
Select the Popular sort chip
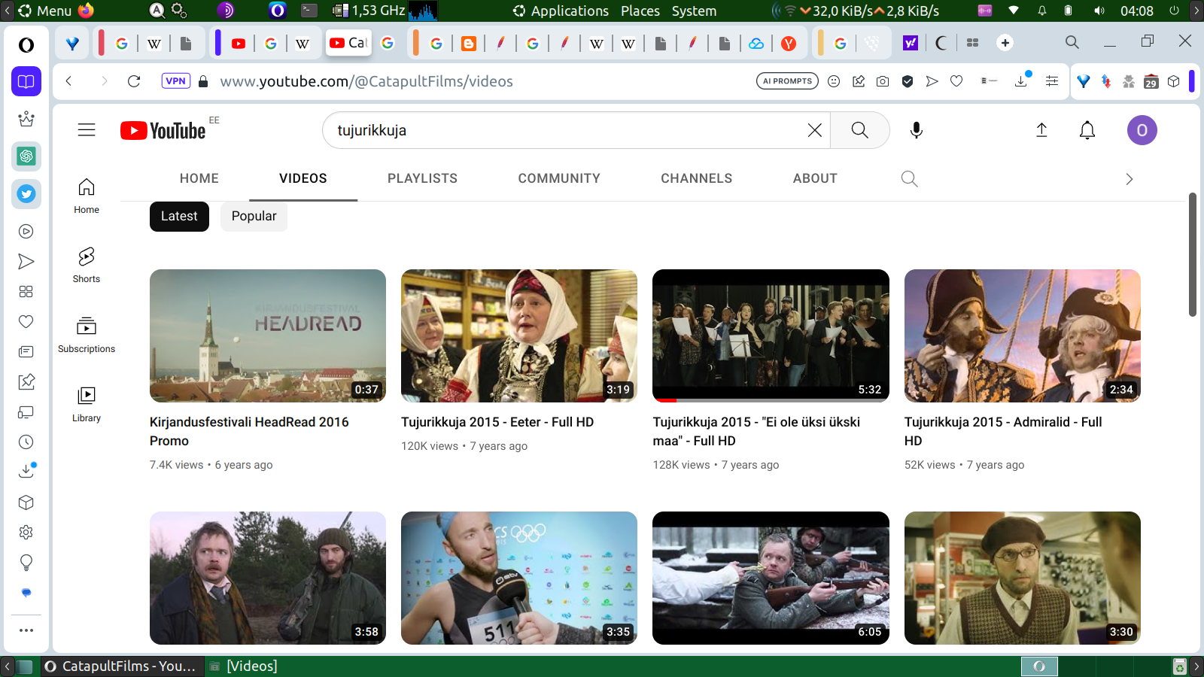pos(254,217)
